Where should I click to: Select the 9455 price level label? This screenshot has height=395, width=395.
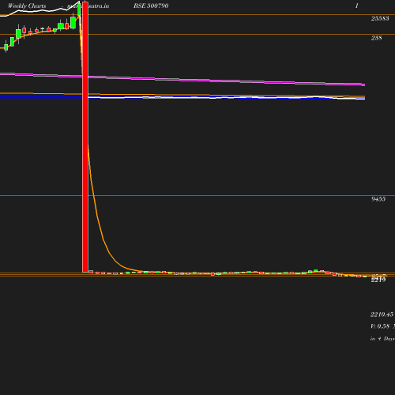(378, 199)
